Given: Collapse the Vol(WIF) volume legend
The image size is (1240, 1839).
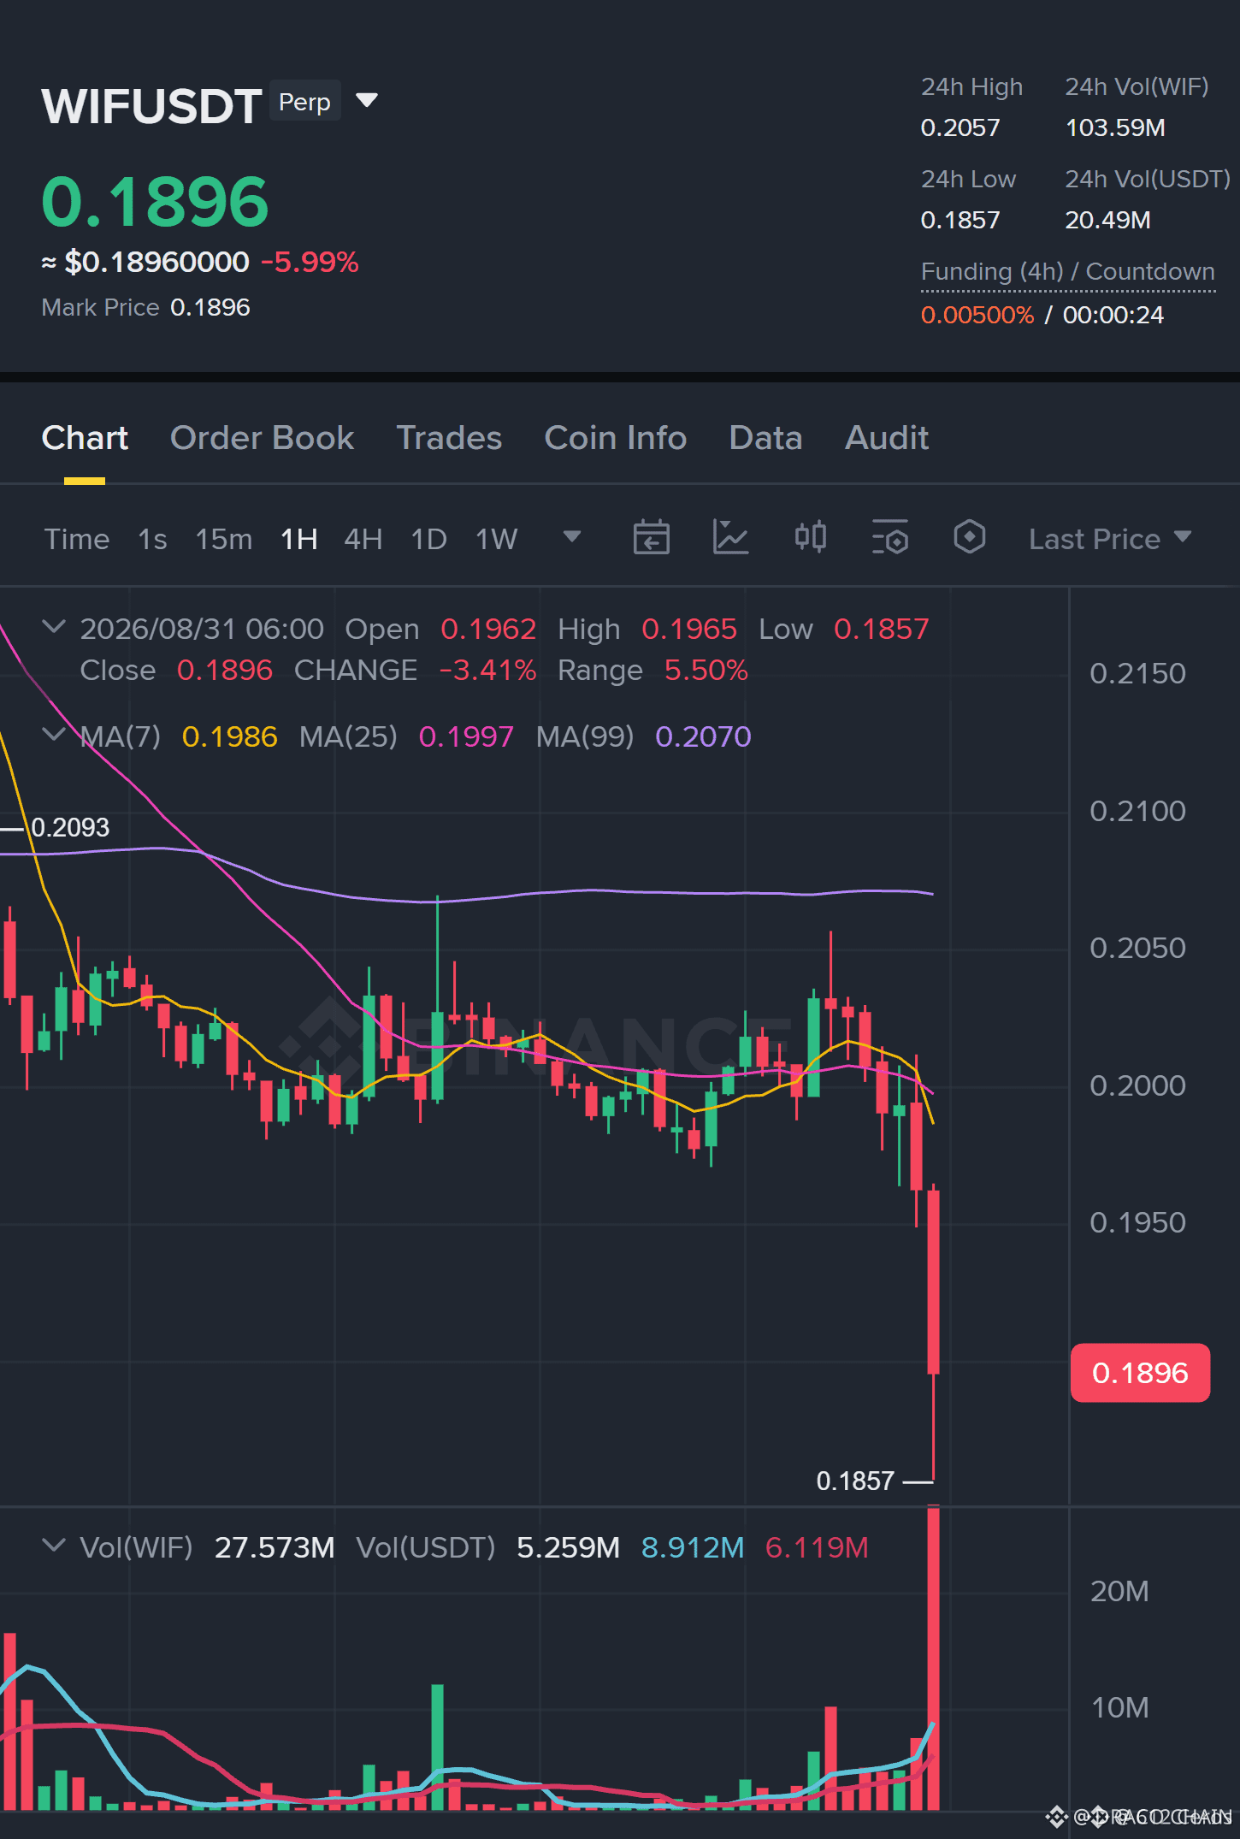Looking at the screenshot, I should [x=54, y=1546].
